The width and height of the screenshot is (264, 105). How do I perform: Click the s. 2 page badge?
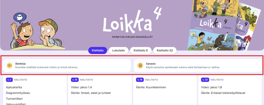coord(9,80)
